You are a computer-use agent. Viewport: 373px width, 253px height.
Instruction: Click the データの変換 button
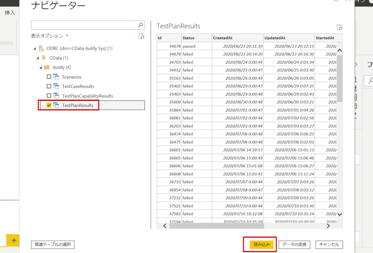294,245
